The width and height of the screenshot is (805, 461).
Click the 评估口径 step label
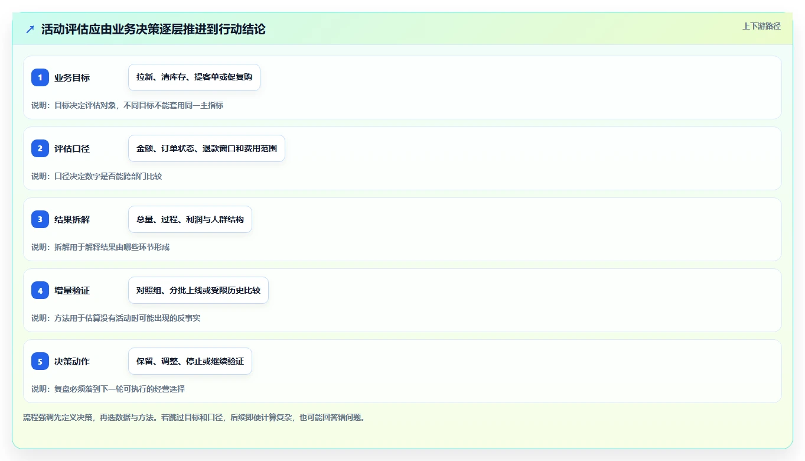pyautogui.click(x=72, y=148)
